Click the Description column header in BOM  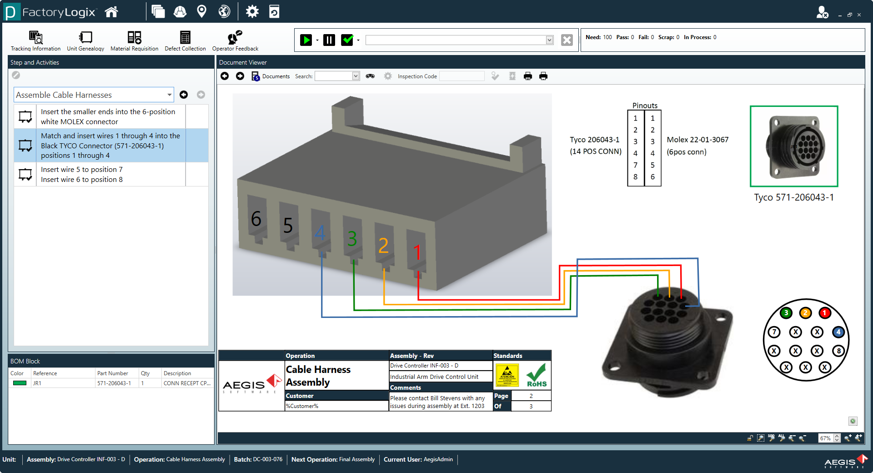coord(187,373)
